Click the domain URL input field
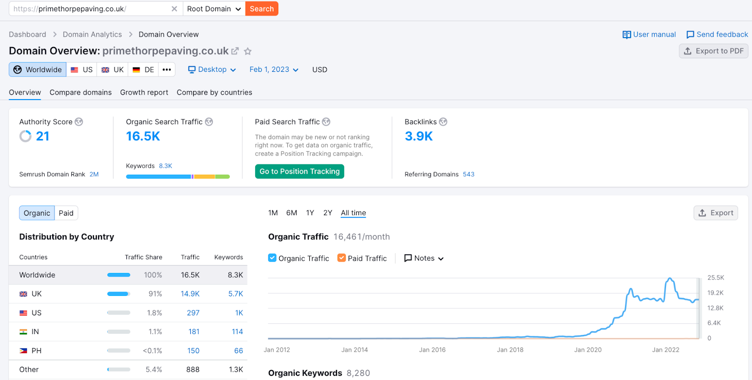This screenshot has width=752, height=380. (x=89, y=9)
